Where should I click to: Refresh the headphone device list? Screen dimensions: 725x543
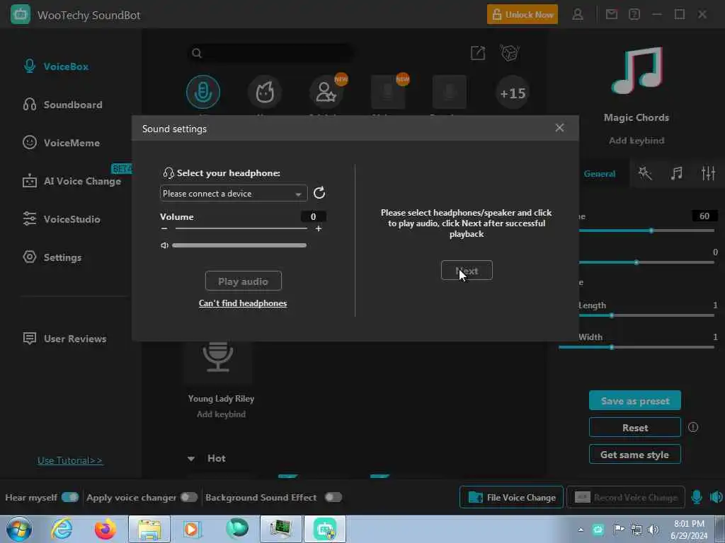click(319, 192)
